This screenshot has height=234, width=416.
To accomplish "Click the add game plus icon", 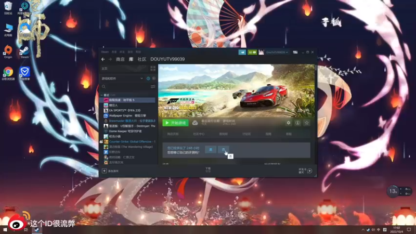I will (x=105, y=171).
